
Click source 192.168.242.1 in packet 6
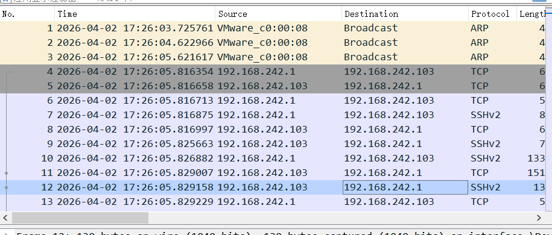256,101
